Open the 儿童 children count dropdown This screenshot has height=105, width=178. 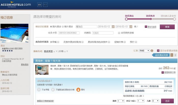(x=155, y=101)
